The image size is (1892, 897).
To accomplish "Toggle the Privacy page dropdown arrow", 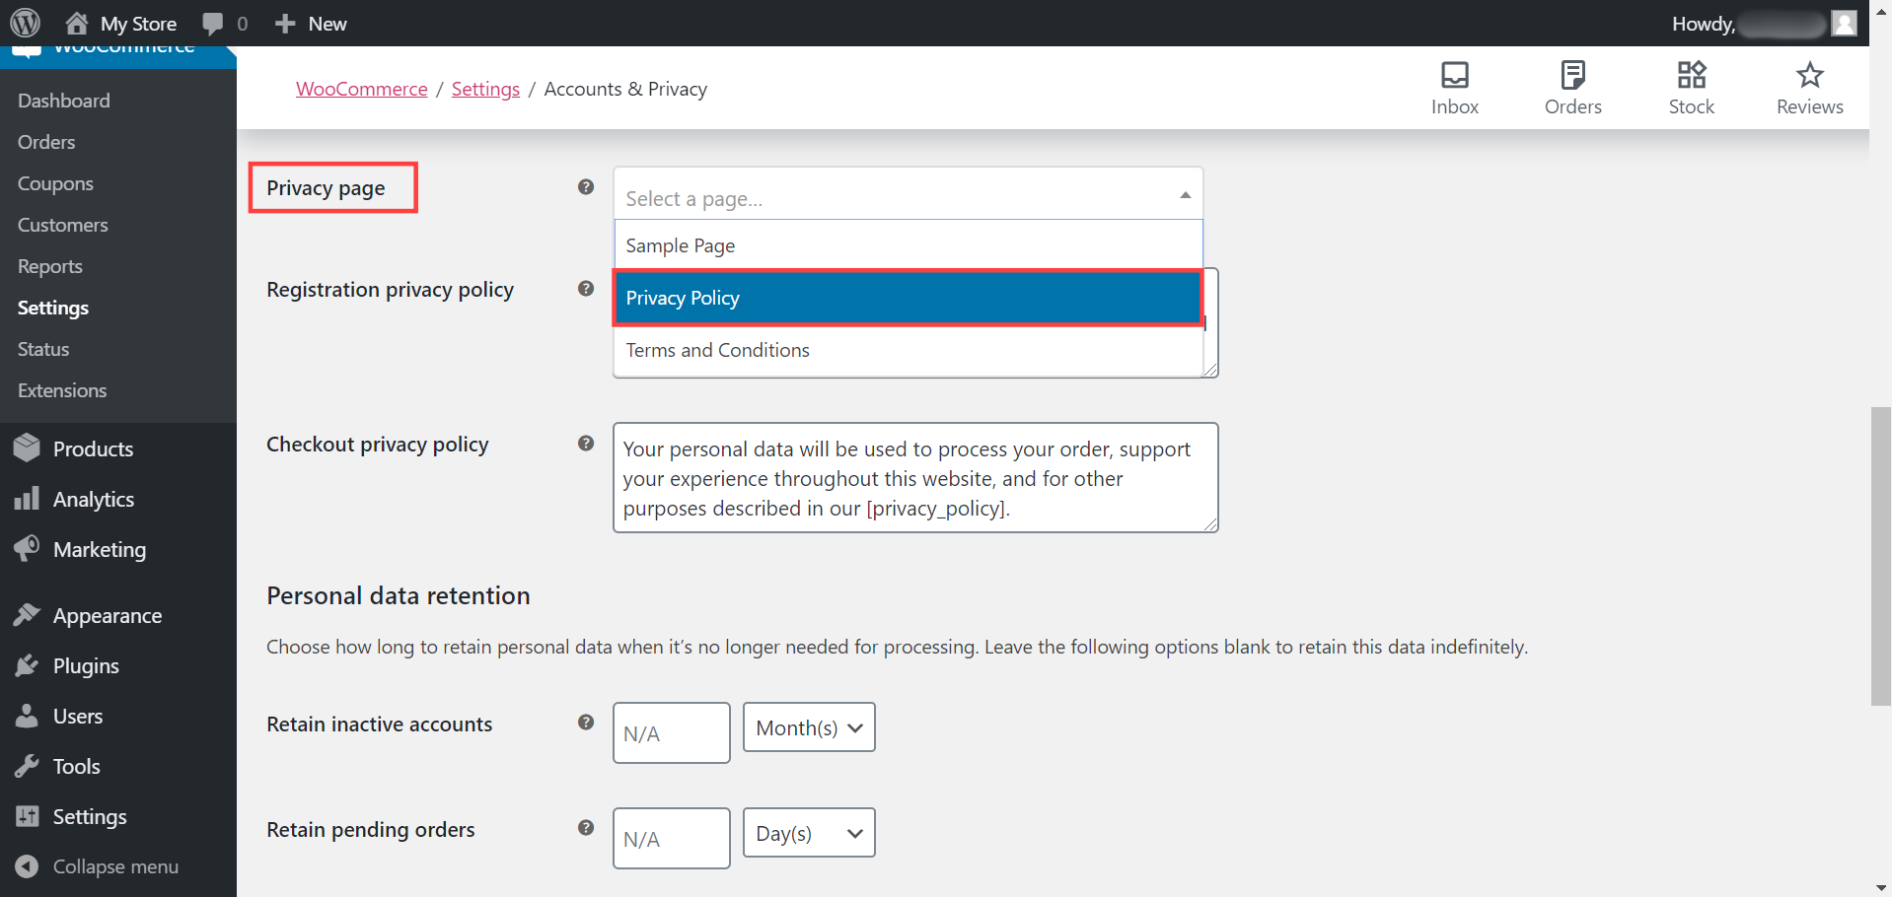I will [1185, 195].
